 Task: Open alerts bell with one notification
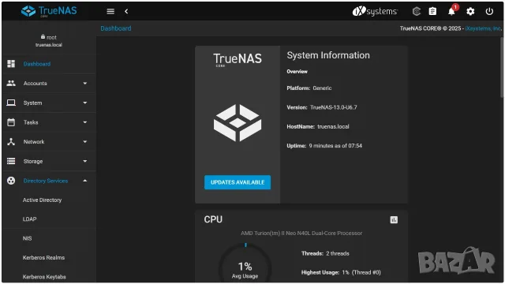452,11
